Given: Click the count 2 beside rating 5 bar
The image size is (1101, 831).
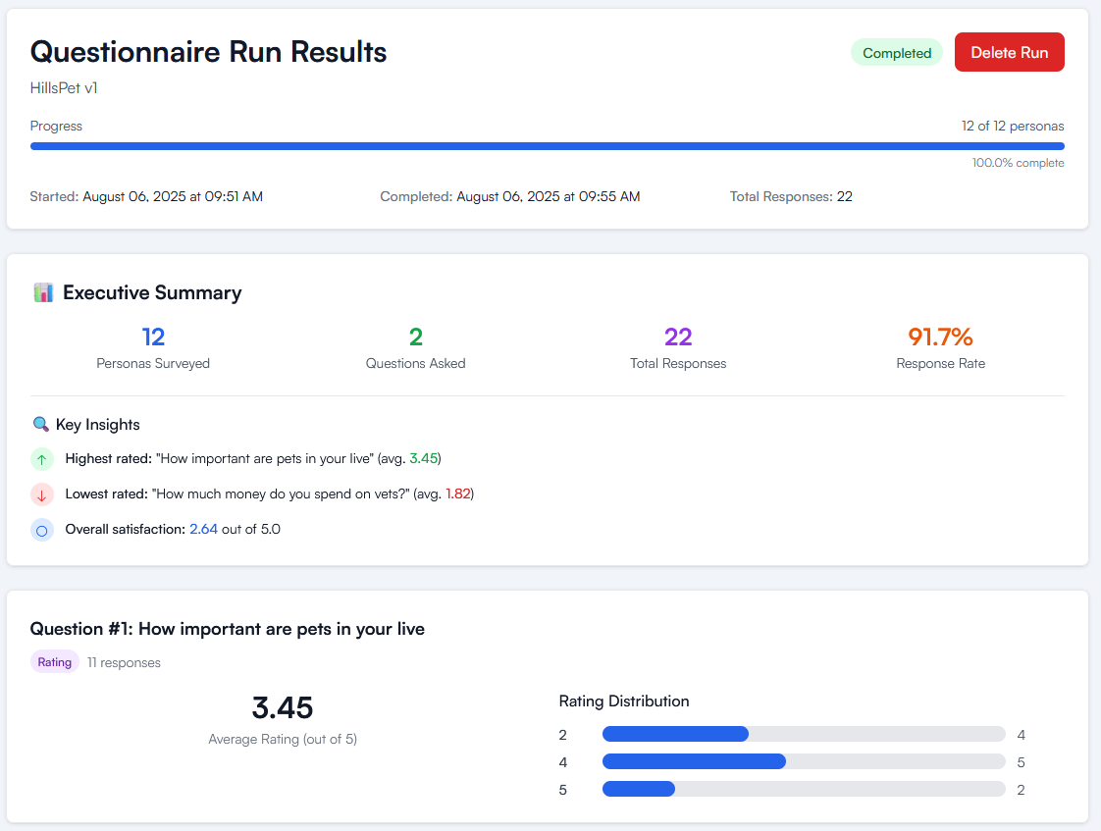Looking at the screenshot, I should point(1021,790).
